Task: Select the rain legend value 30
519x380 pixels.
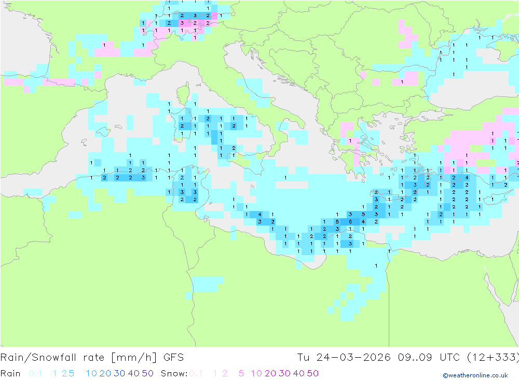Action: (119, 373)
